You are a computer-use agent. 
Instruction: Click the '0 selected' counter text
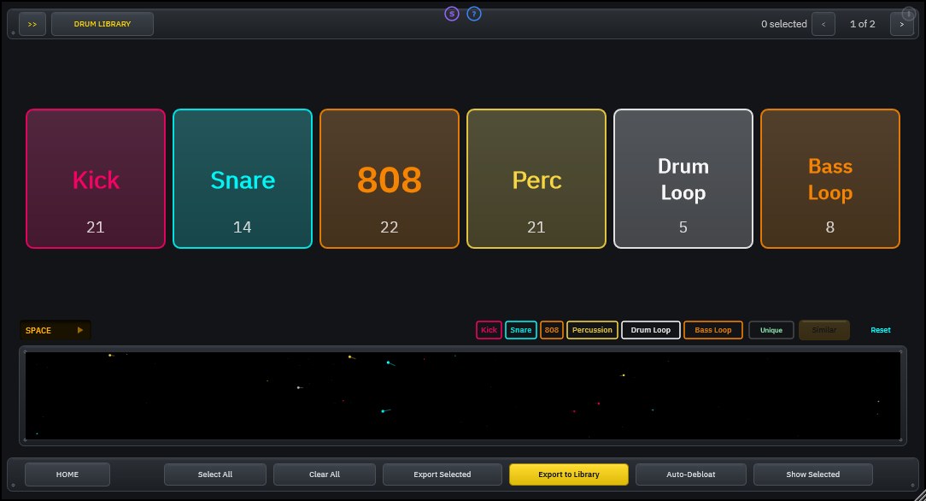coord(783,24)
